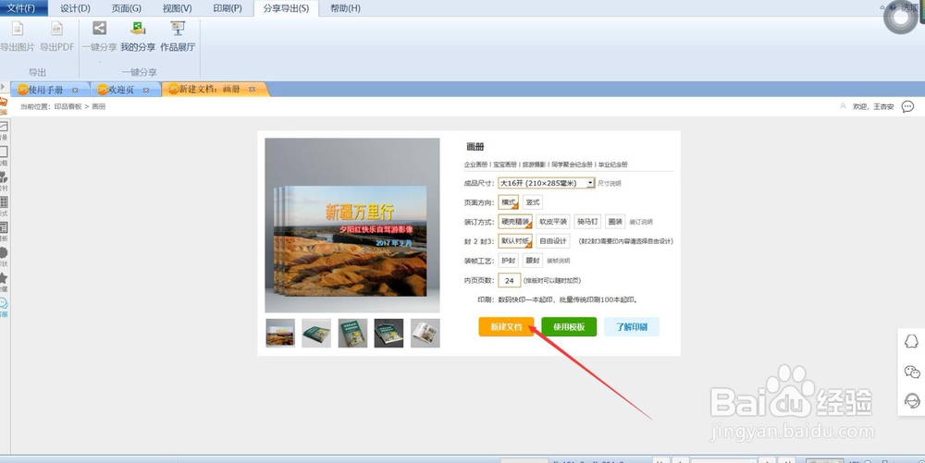Choose 软皮平装 binding option

pyautogui.click(x=553, y=222)
